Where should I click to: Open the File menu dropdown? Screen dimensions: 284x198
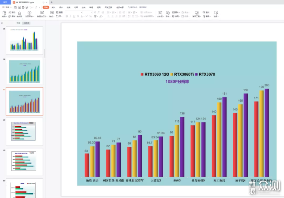pyautogui.click(x=7, y=7)
